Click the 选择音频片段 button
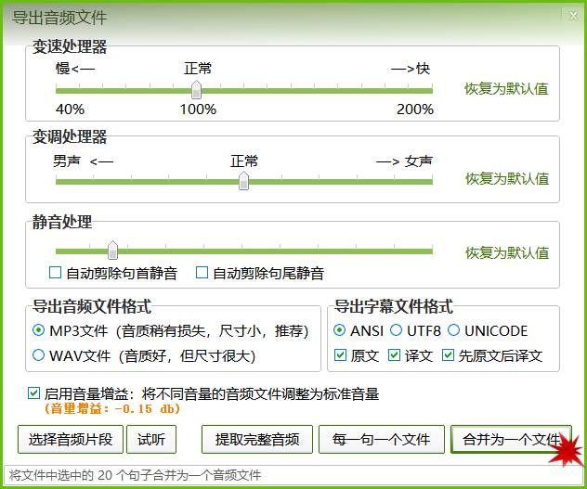This screenshot has height=489, width=587. (x=71, y=440)
